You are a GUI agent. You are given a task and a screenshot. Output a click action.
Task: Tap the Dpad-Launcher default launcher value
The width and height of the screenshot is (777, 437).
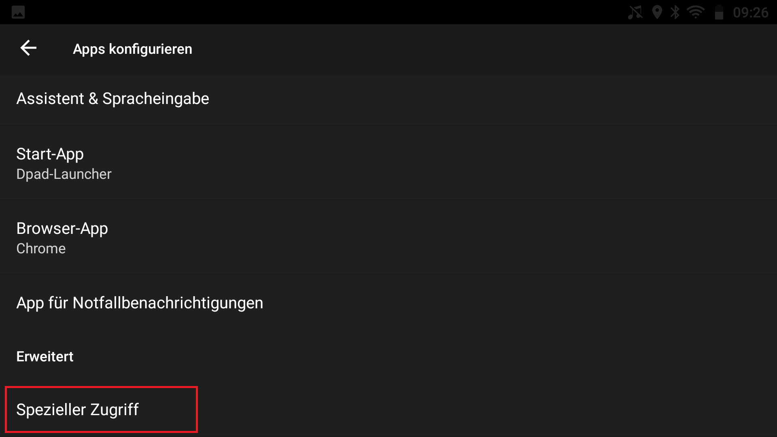point(64,174)
